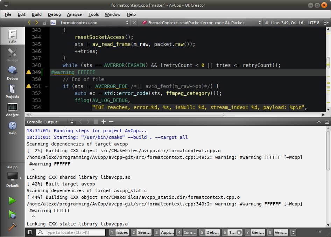Toggle the left sidebar visibility
331x237 pixels.
pos(29,232)
